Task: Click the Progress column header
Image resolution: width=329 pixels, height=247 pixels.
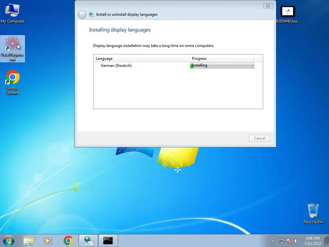Action: pyautogui.click(x=222, y=59)
